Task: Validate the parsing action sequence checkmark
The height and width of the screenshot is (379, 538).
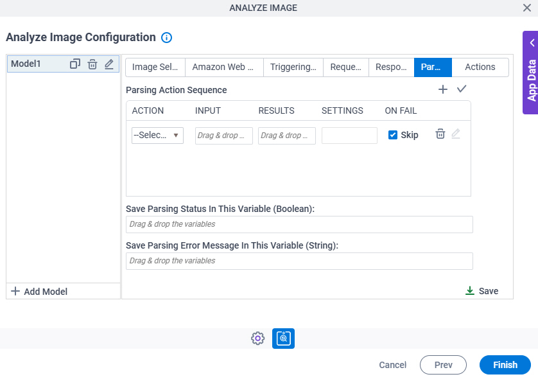Action: (462, 89)
